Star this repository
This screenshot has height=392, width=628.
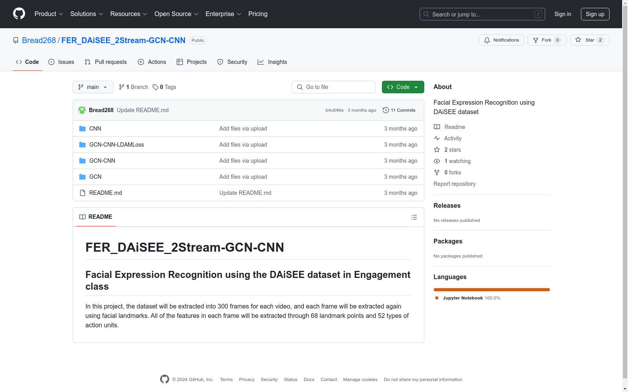[x=589, y=40]
